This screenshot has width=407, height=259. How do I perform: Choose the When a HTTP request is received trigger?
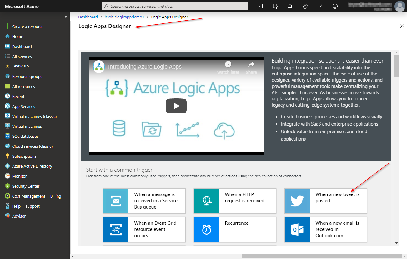(235, 201)
